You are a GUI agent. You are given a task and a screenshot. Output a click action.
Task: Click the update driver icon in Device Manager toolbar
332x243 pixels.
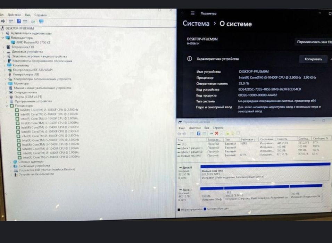(33, 22)
